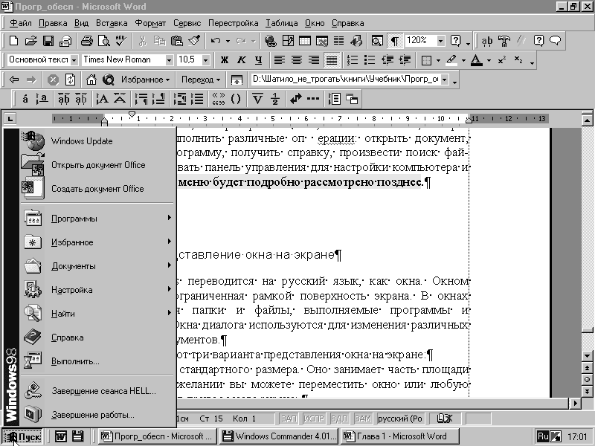Screen dimensions: 595x446
Task: Open the font size 10,5 dropdown
Action: pyautogui.click(x=205, y=60)
